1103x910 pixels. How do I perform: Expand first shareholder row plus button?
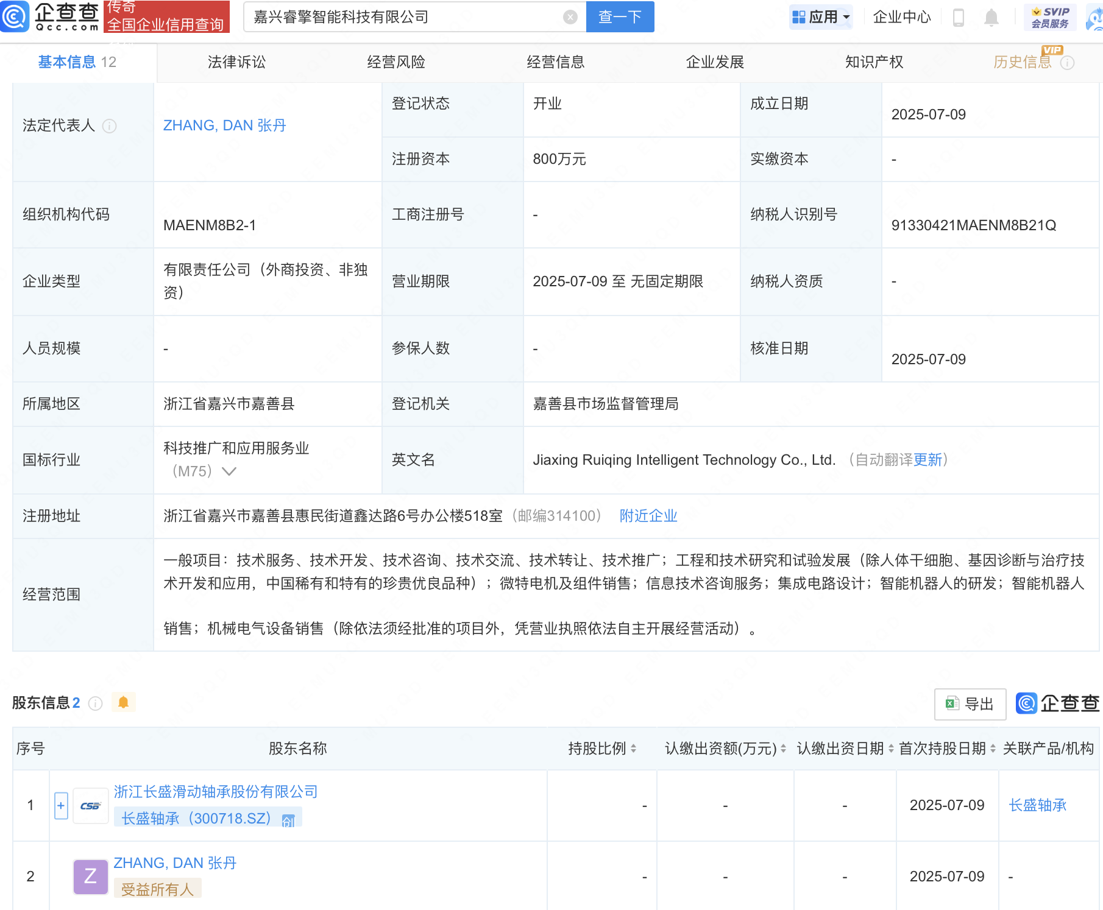(61, 805)
